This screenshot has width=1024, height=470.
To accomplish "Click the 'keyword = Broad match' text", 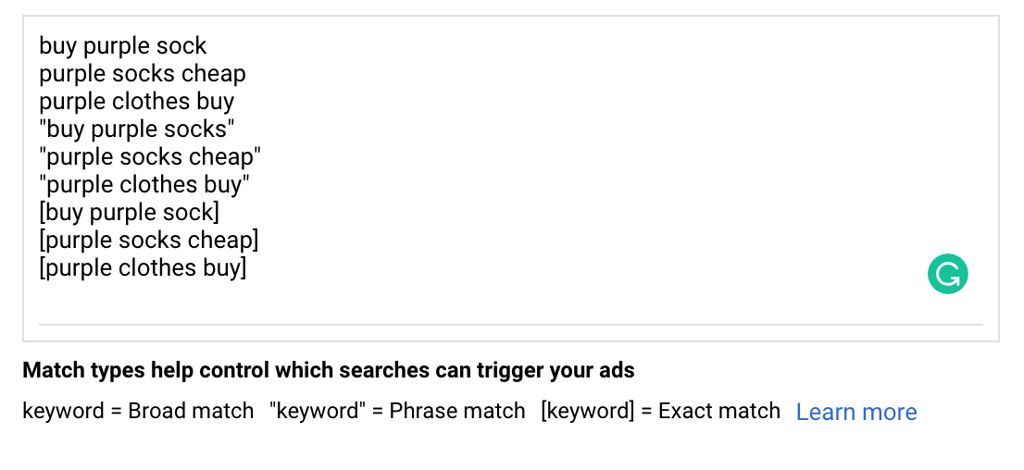I will pos(138,411).
